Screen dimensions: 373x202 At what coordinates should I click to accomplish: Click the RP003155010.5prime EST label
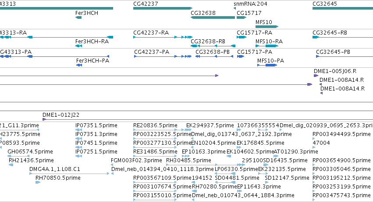162,195
